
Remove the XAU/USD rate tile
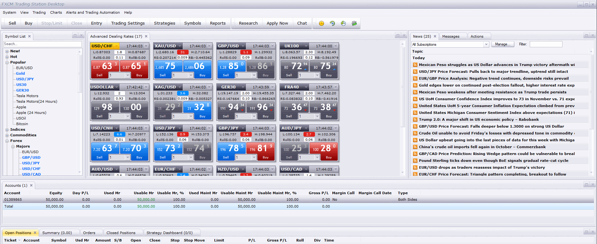tap(209, 46)
